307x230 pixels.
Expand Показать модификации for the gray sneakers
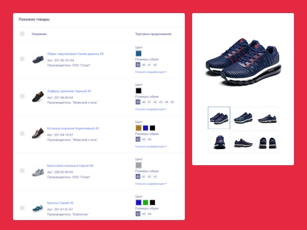(151, 183)
